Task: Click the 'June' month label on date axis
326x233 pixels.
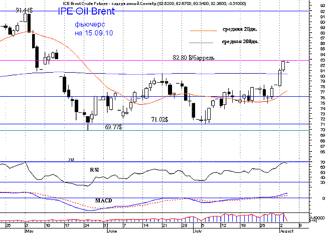Action: (112, 230)
